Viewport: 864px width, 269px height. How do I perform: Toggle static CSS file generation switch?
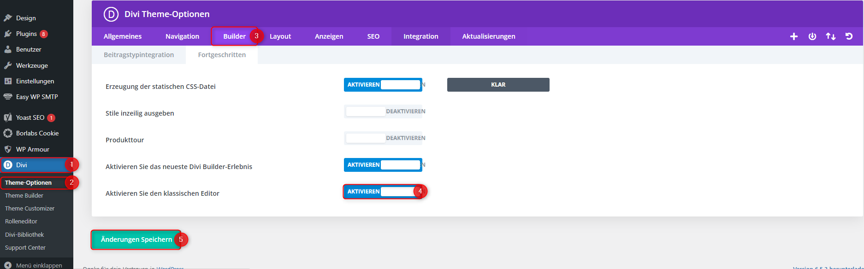(x=383, y=85)
